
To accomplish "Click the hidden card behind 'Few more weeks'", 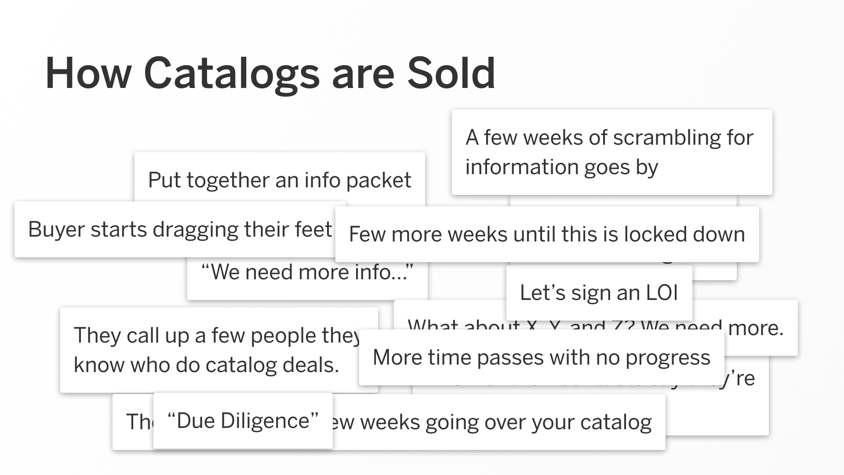I will click(x=623, y=201).
